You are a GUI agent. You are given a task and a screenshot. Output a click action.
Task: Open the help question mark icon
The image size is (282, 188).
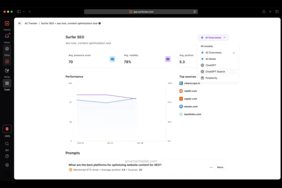tap(7, 156)
